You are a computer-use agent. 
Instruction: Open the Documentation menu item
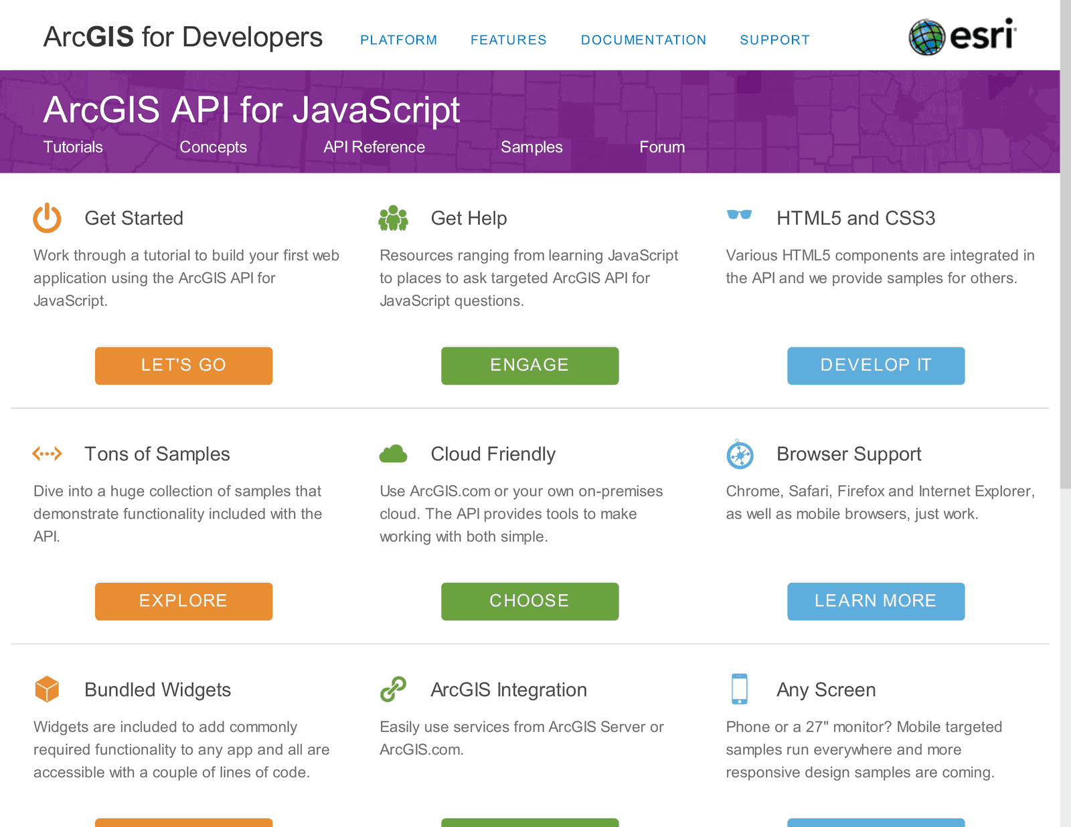click(643, 40)
